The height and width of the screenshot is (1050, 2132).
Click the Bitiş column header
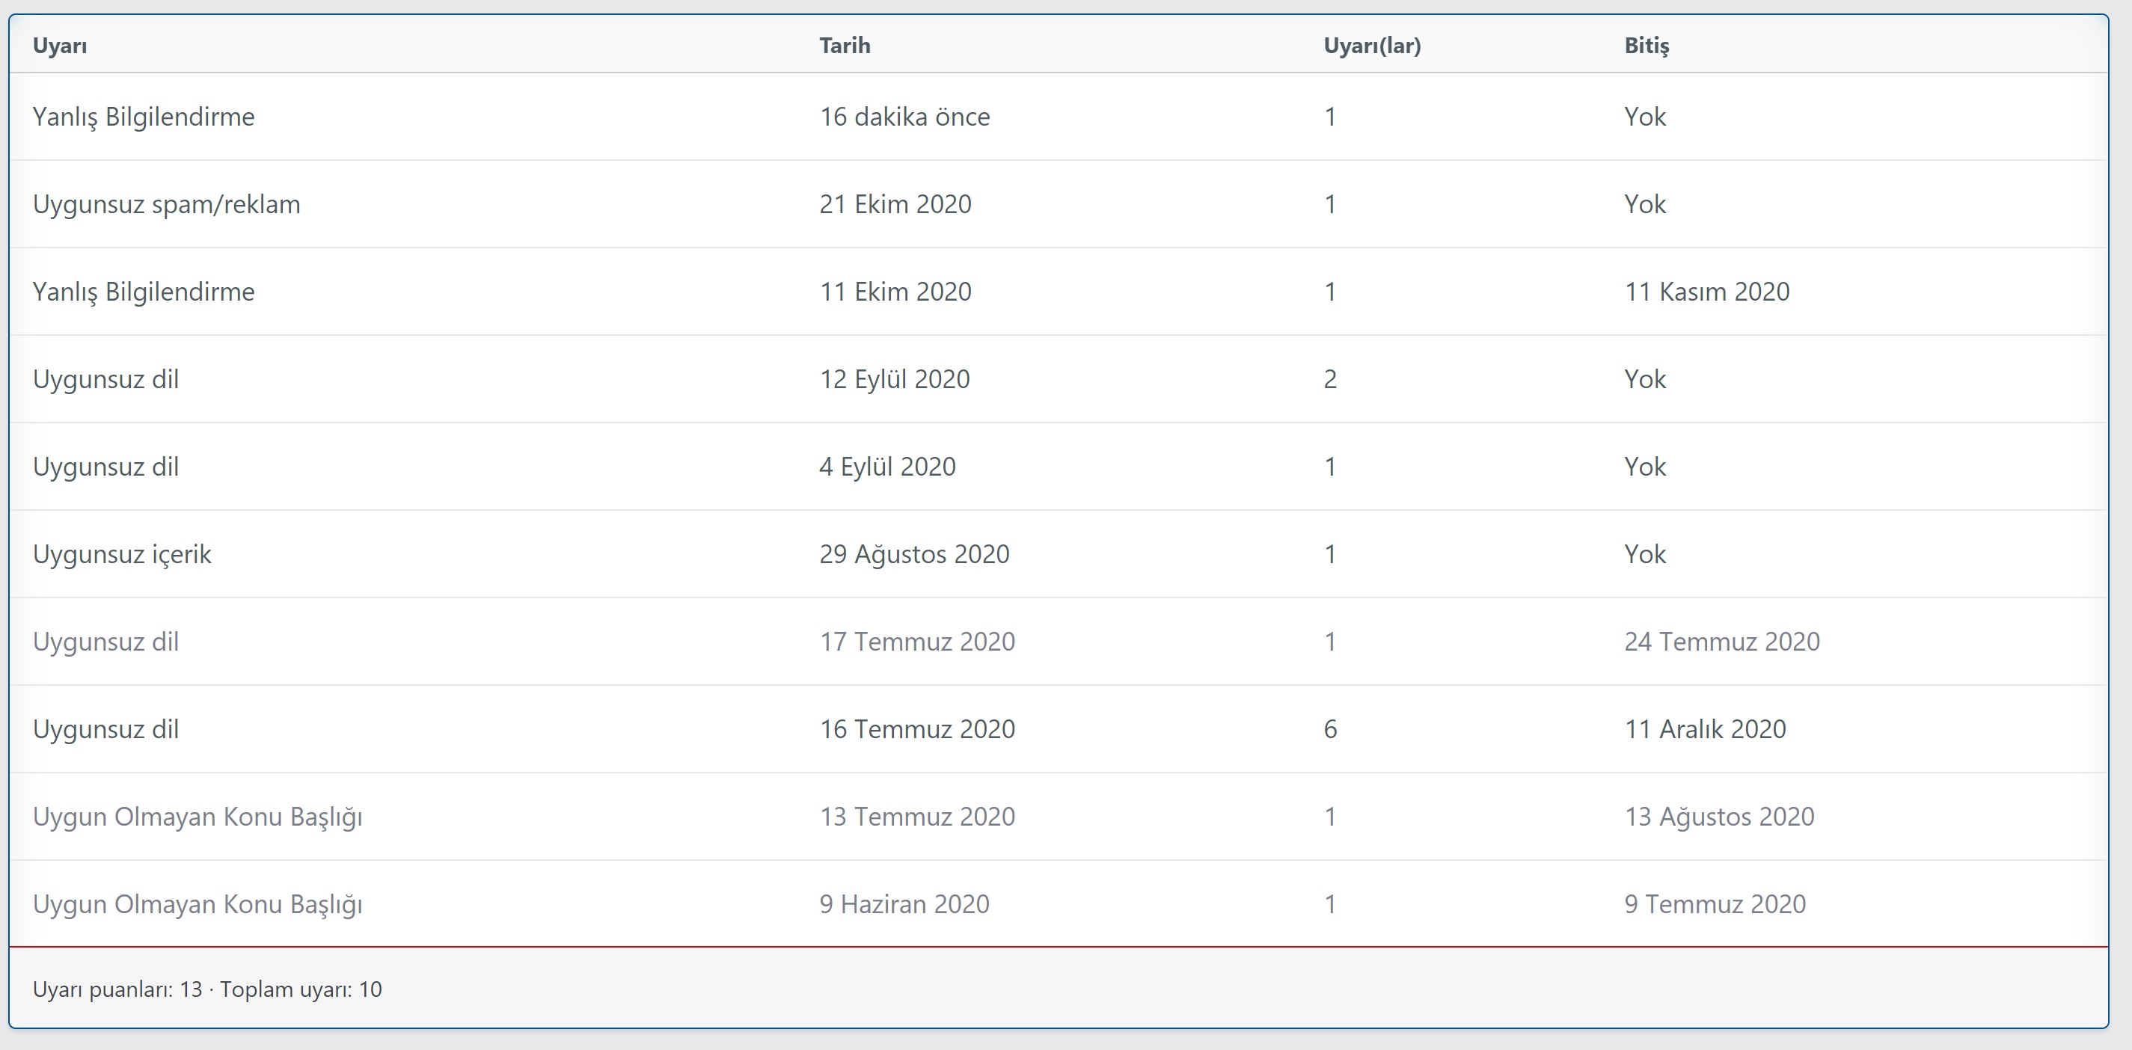pyautogui.click(x=1647, y=46)
